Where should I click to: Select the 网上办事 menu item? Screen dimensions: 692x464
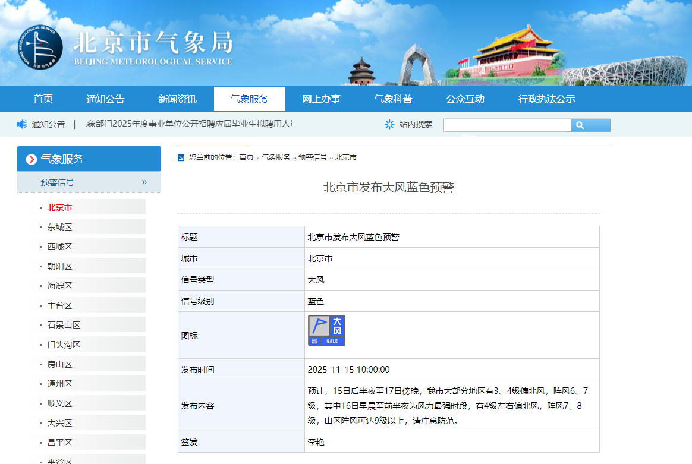321,99
